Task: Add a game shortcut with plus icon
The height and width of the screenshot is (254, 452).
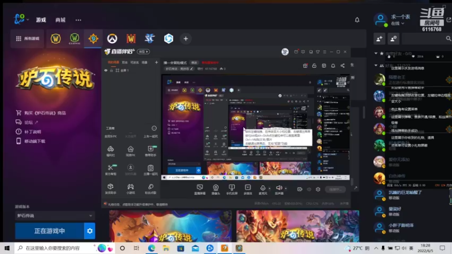Action: (186, 38)
